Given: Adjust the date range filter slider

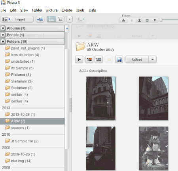Looking at the screenshot, I should (161, 20).
